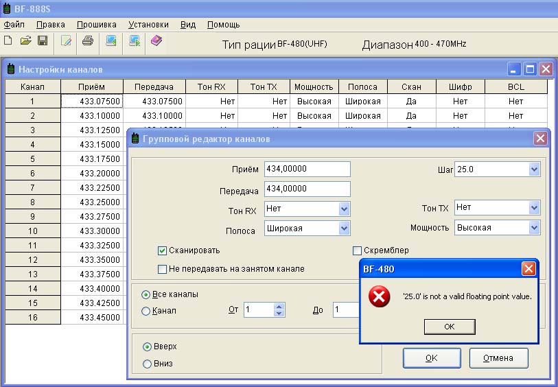
Task: Click the BCL column header
Action: (516, 86)
